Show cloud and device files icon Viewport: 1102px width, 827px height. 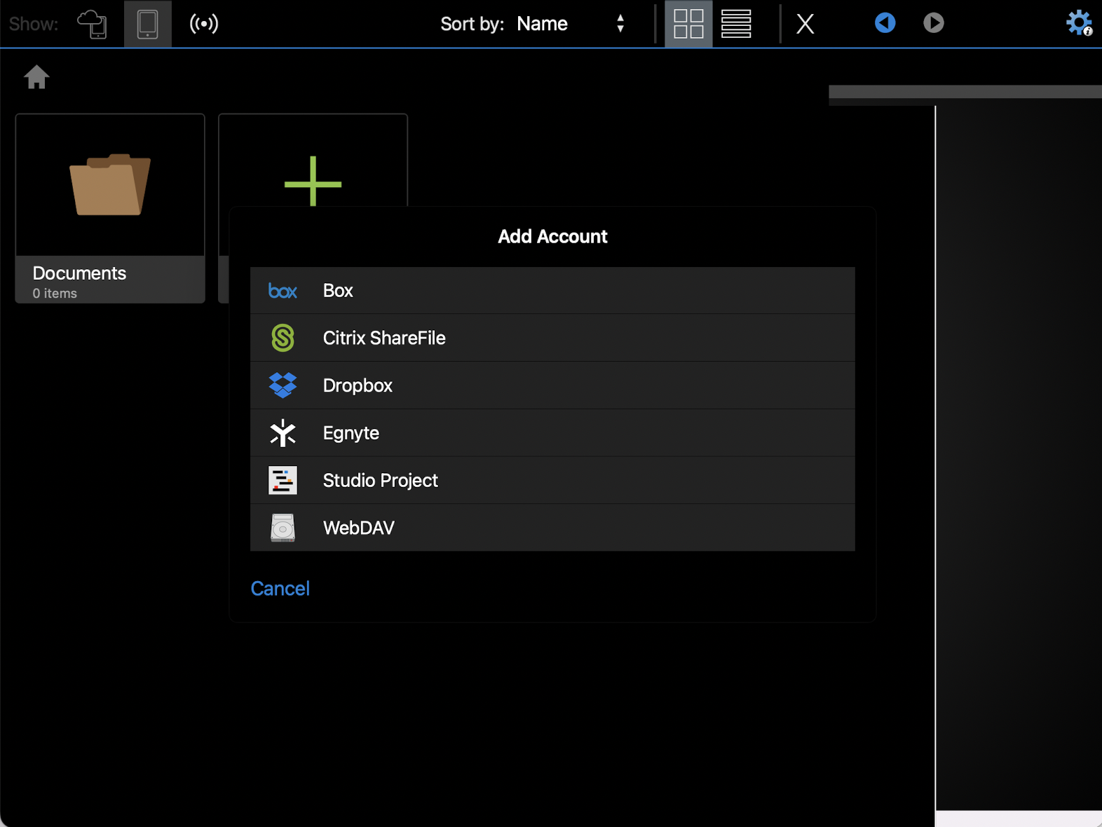(x=92, y=24)
